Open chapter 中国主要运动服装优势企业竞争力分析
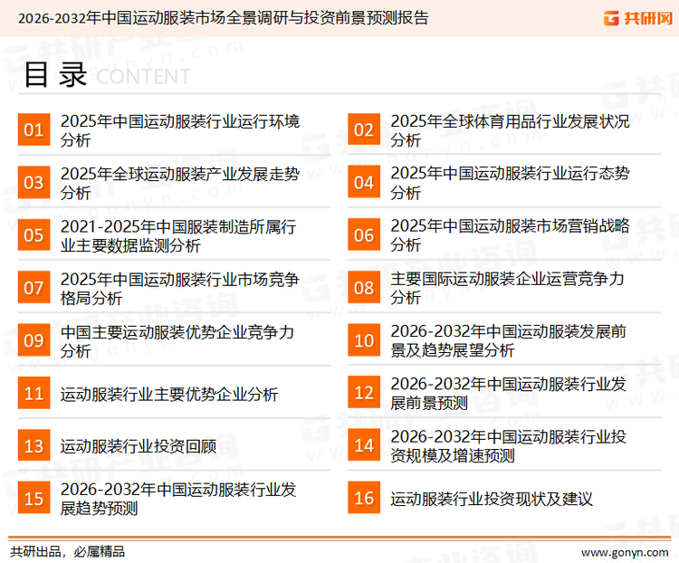 177,340
